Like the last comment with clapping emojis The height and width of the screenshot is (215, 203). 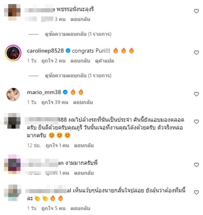[197, 192]
